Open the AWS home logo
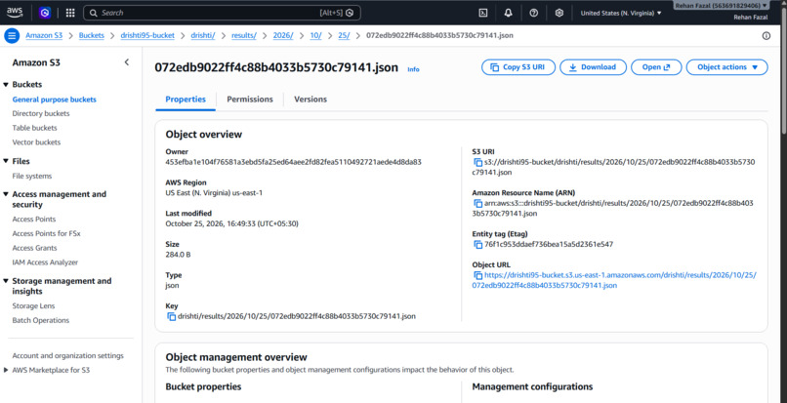 click(x=15, y=13)
